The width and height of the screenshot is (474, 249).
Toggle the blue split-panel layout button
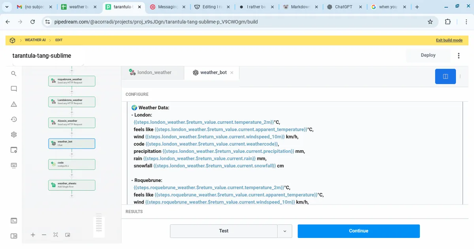point(445,76)
